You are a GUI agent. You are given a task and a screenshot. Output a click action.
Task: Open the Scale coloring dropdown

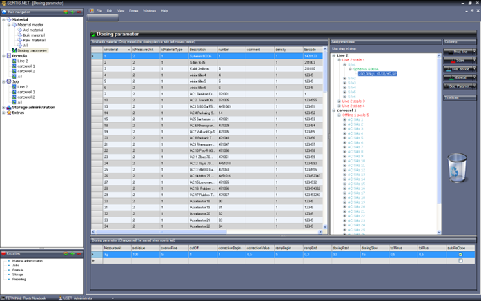(x=460, y=61)
